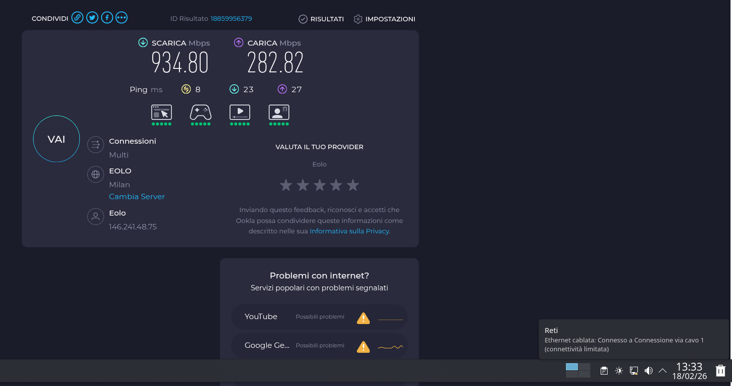This screenshot has width=732, height=386.
Task: Open the volume control in system tray
Action: point(648,371)
